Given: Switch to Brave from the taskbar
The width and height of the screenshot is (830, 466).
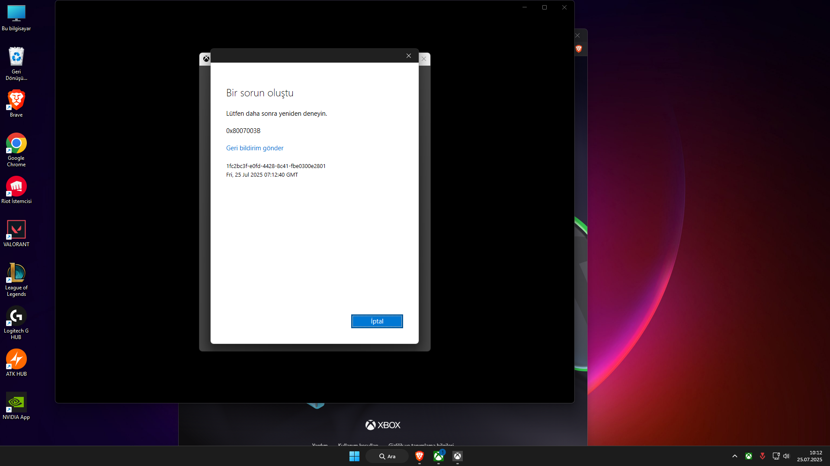Looking at the screenshot, I should pos(419,456).
